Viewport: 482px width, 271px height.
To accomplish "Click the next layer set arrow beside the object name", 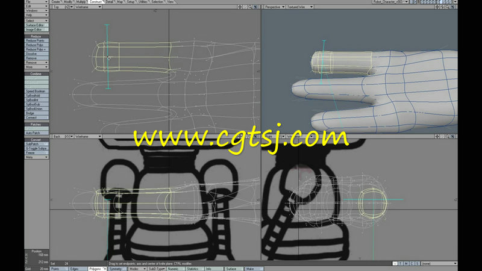I will [415, 2].
